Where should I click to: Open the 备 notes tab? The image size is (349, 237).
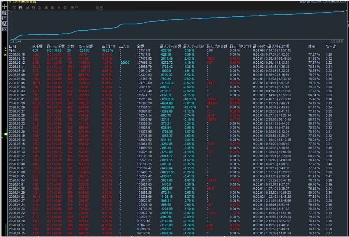[65, 8]
